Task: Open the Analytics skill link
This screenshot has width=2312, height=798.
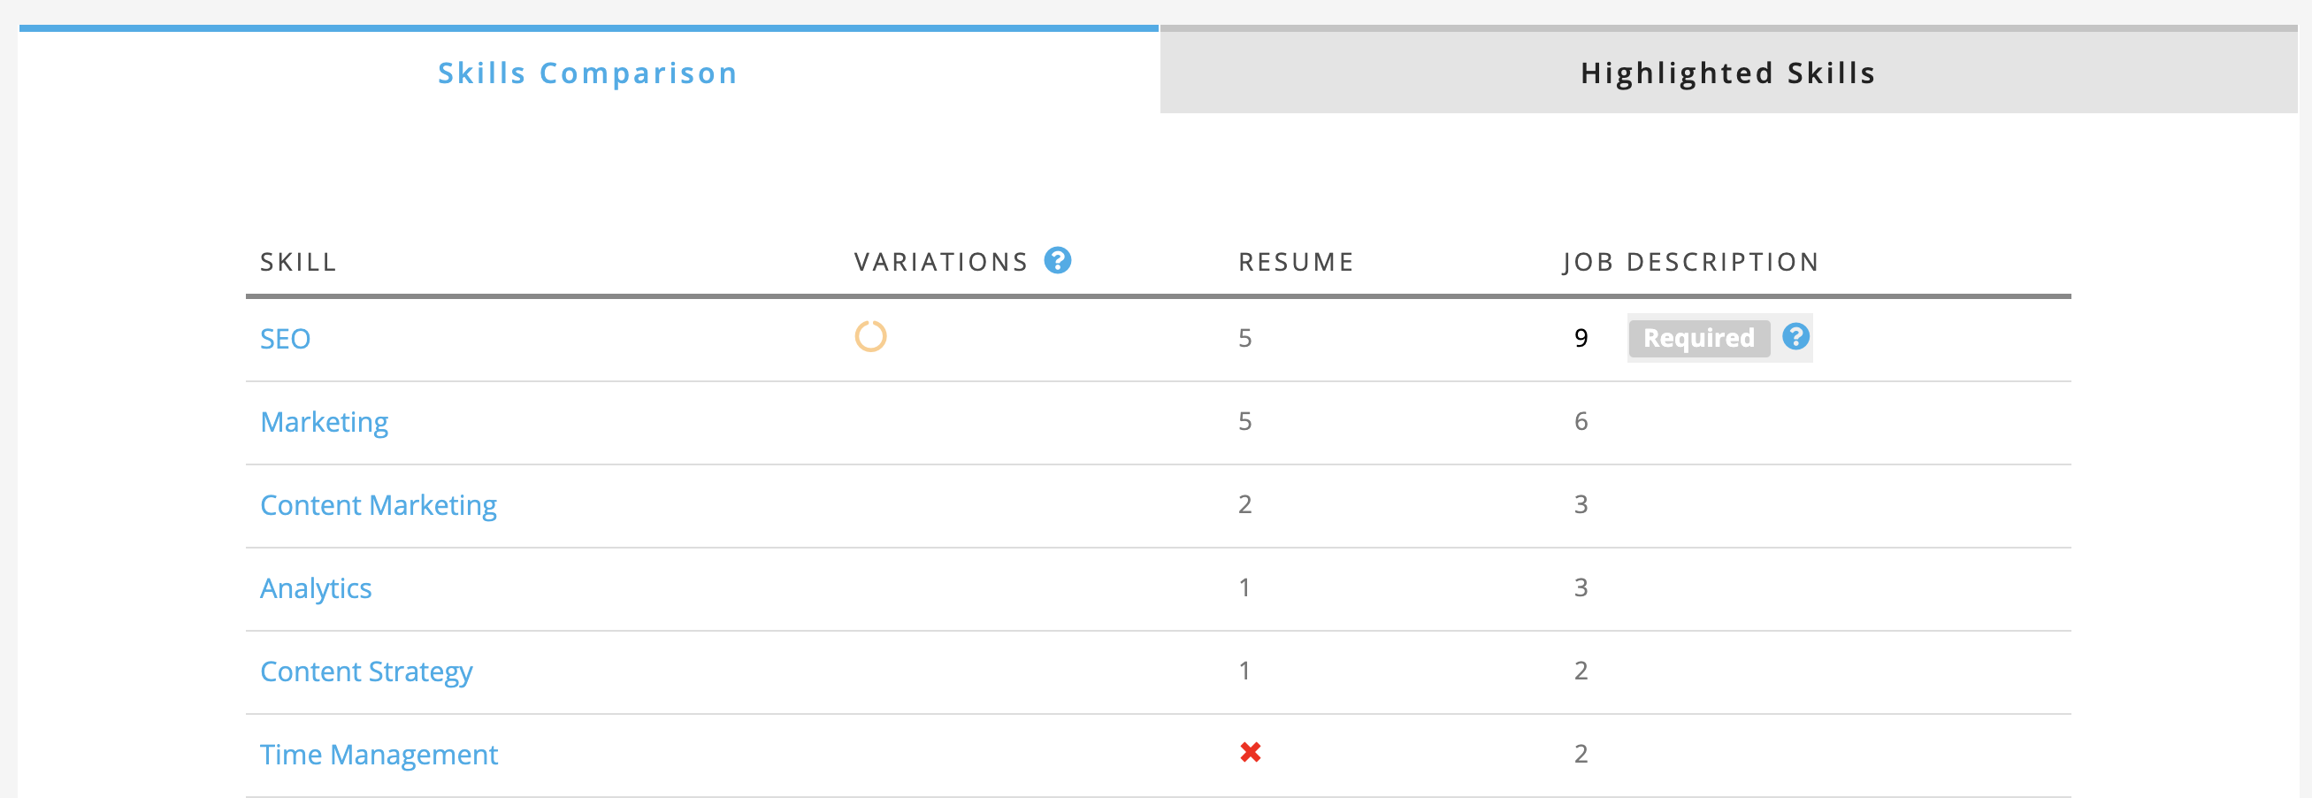Action: [316, 588]
